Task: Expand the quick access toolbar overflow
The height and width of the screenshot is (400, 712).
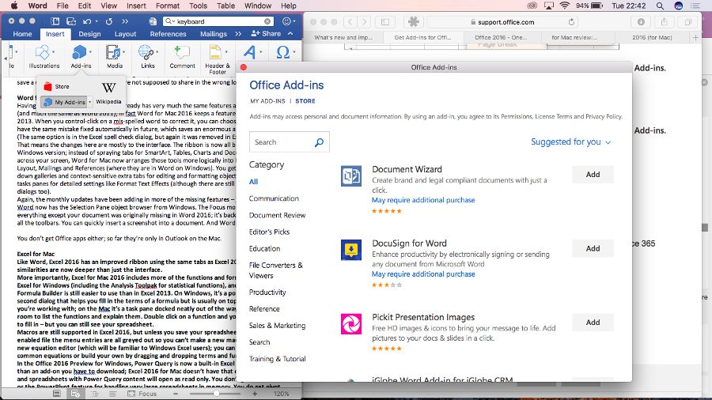Action: [125, 21]
